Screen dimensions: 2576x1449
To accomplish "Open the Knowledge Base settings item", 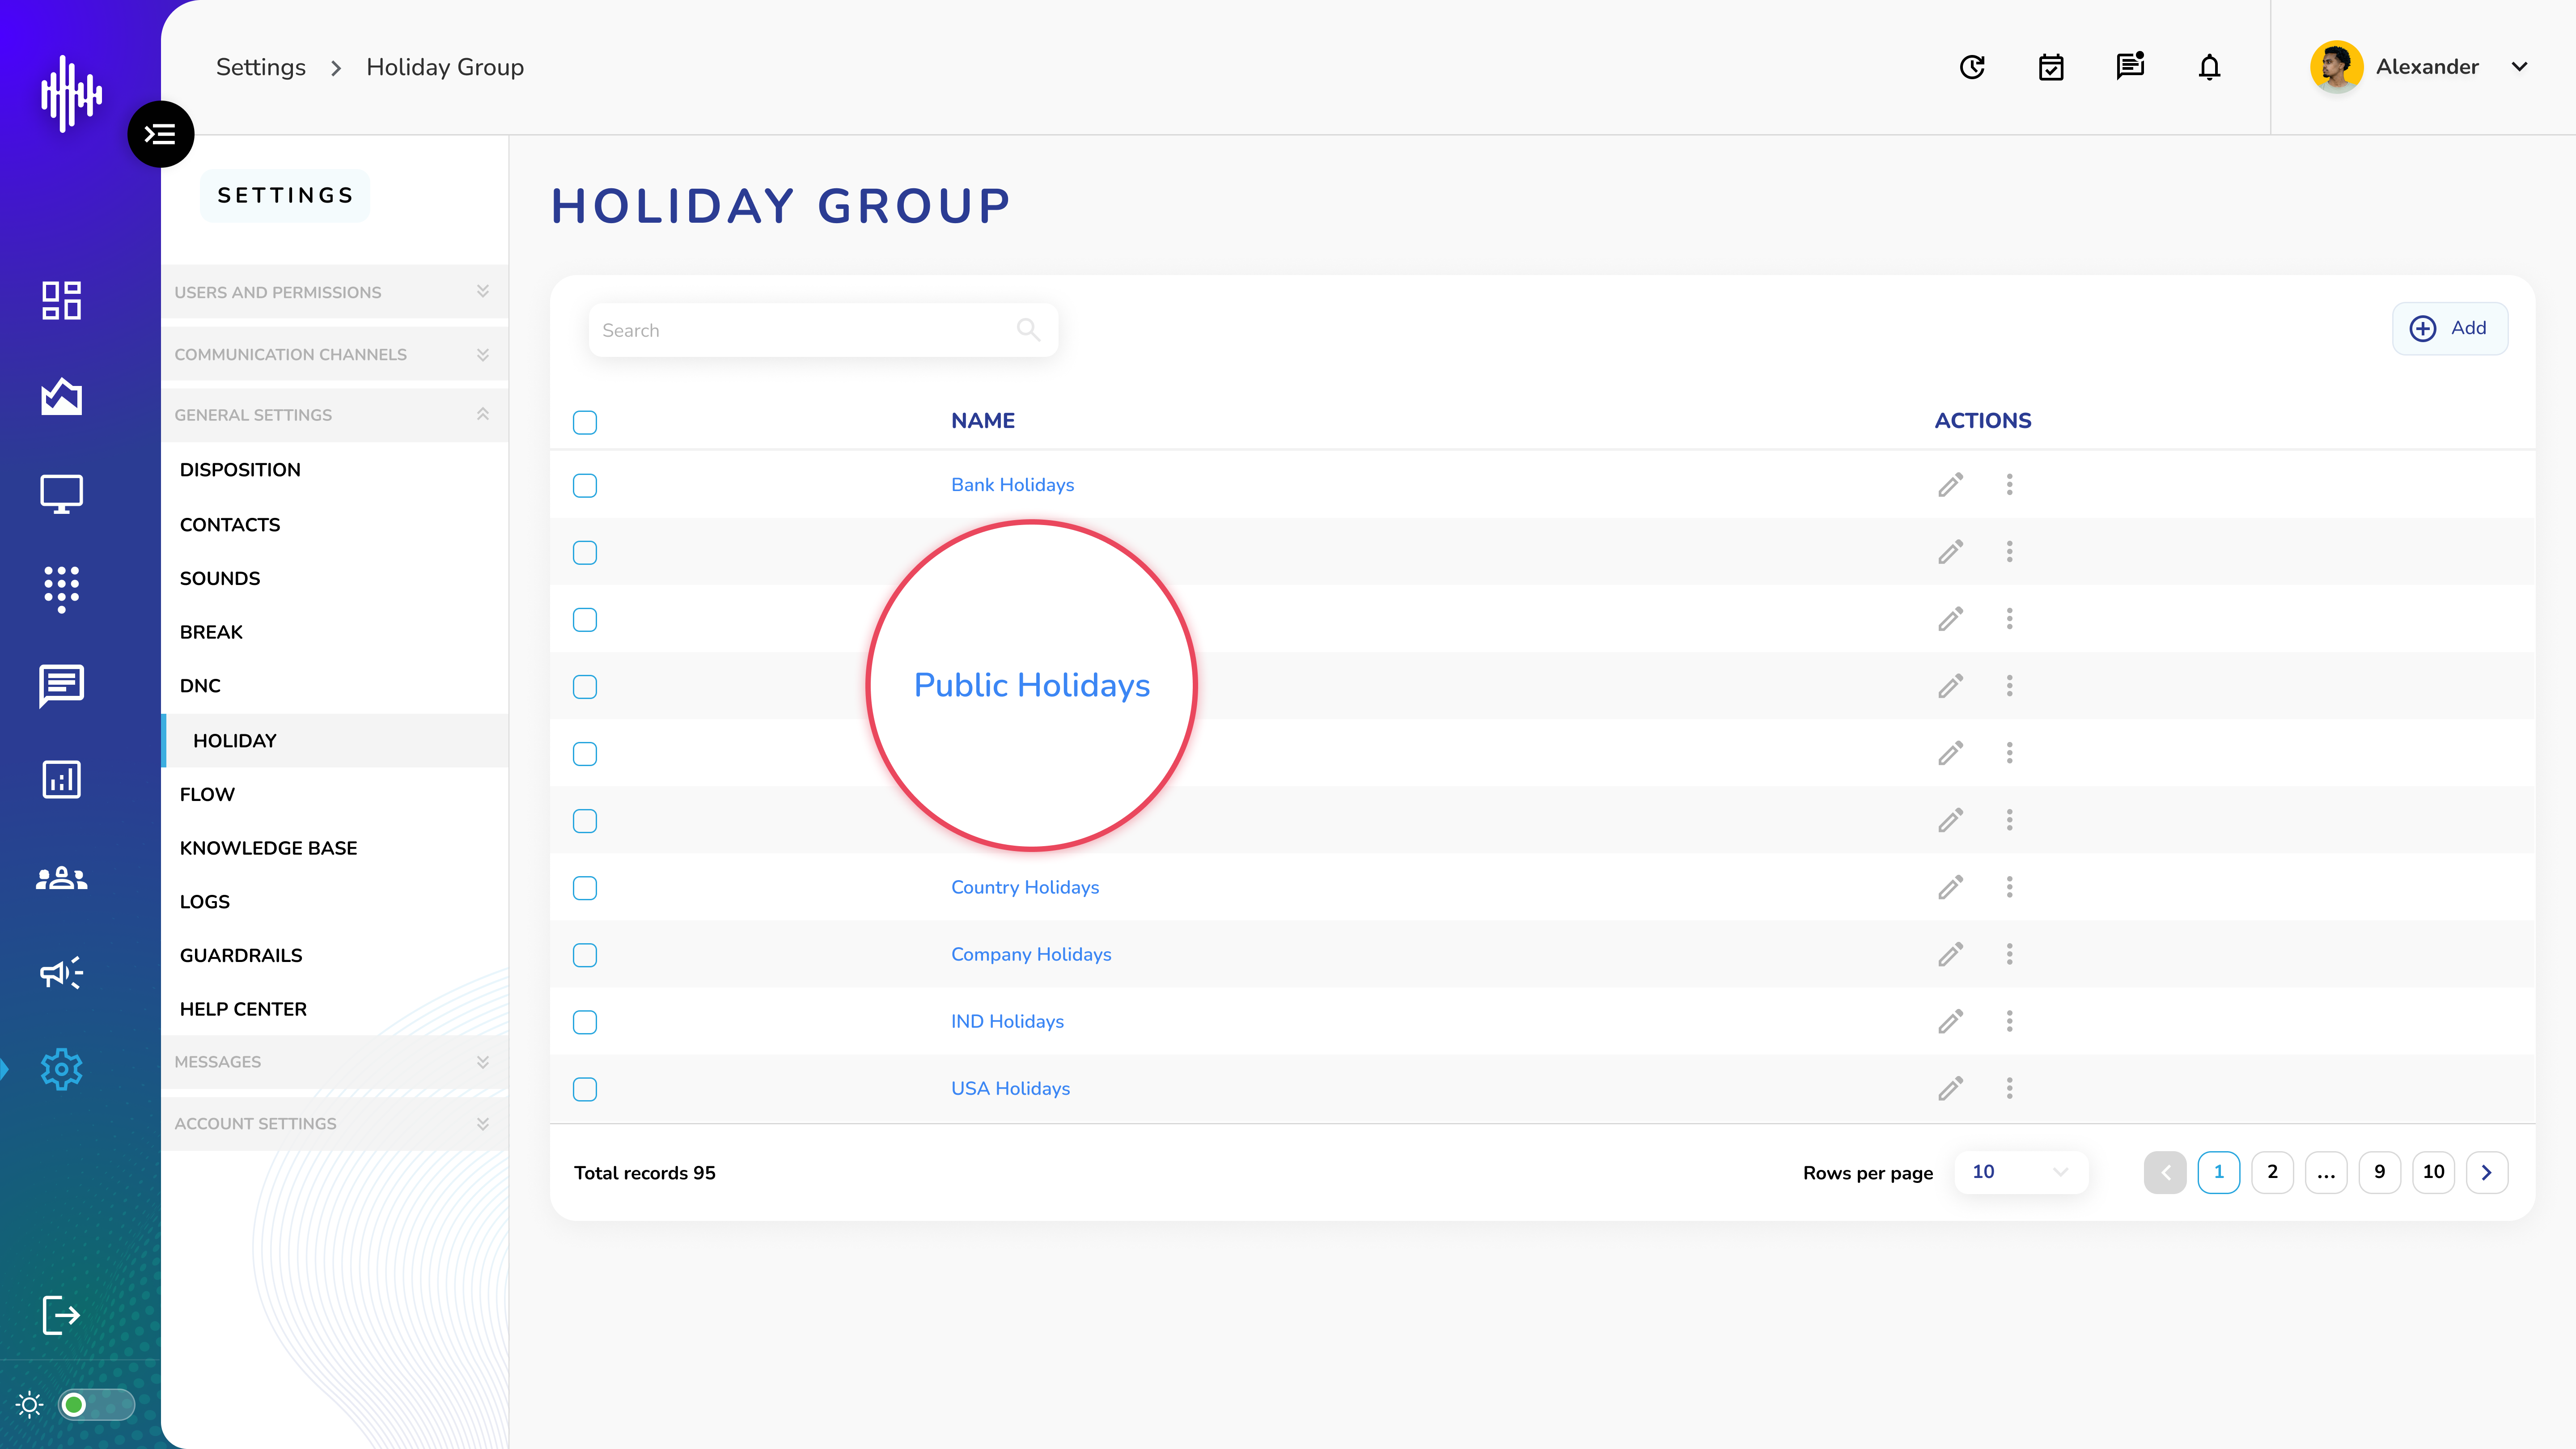I will click(x=268, y=848).
